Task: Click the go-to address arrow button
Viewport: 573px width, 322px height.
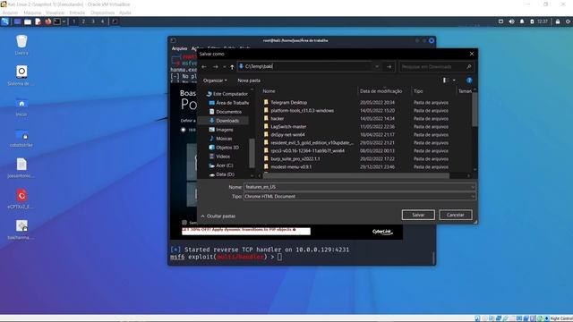Action: [389, 66]
